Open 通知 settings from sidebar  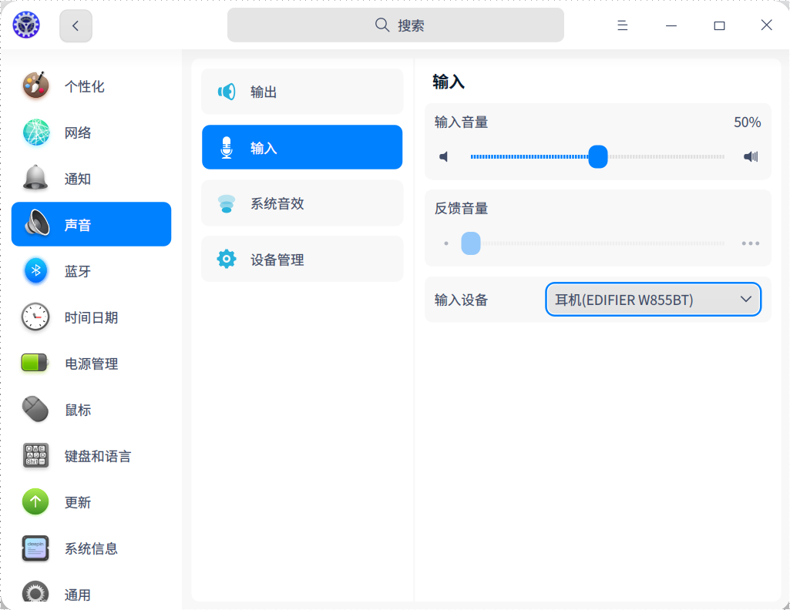click(x=35, y=178)
